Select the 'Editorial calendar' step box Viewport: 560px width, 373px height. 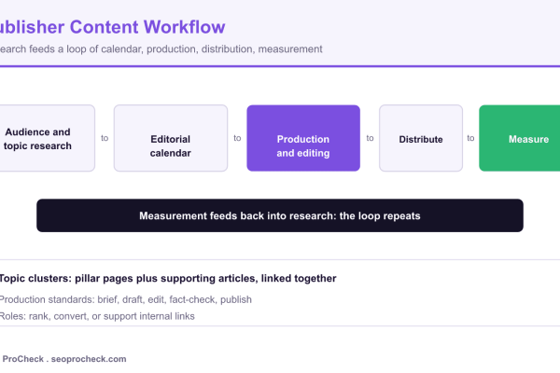click(171, 138)
